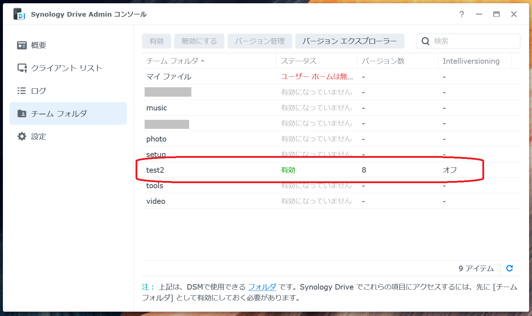The width and height of the screenshot is (532, 316).
Task: Click the 無効にする disable button
Action: 199,41
